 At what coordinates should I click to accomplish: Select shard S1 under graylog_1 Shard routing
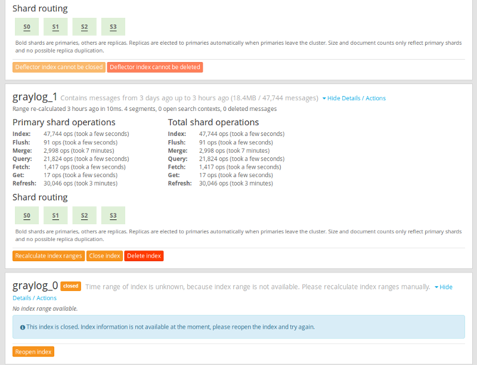click(55, 215)
